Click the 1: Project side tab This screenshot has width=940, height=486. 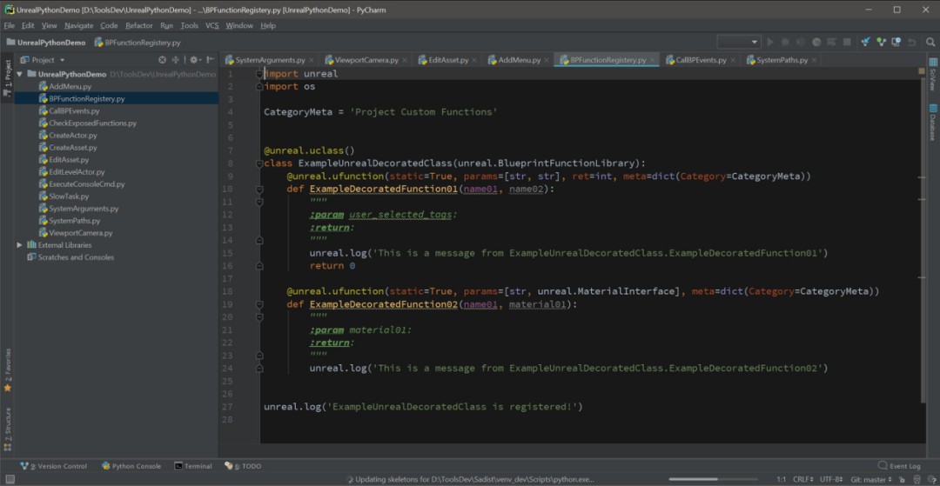pos(8,77)
